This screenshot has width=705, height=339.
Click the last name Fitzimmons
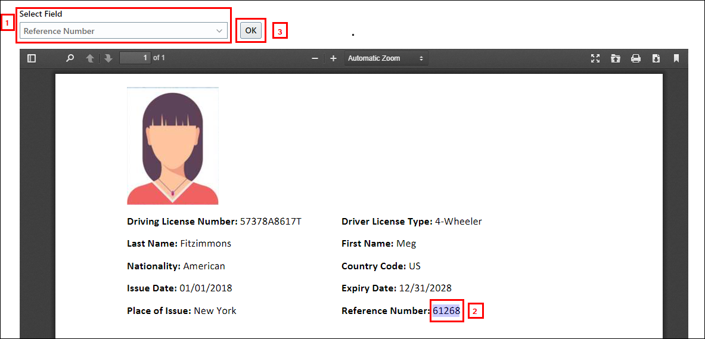tap(206, 244)
